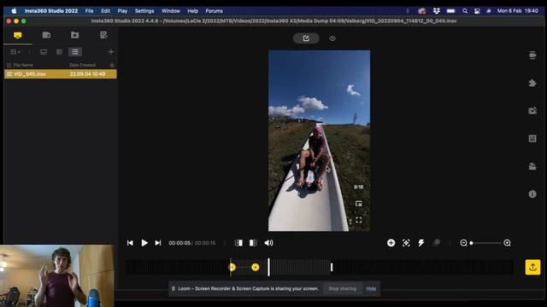Viewport: 547px width, 307px height.
Task: Switch to preview eye mode
Action: 332,38
